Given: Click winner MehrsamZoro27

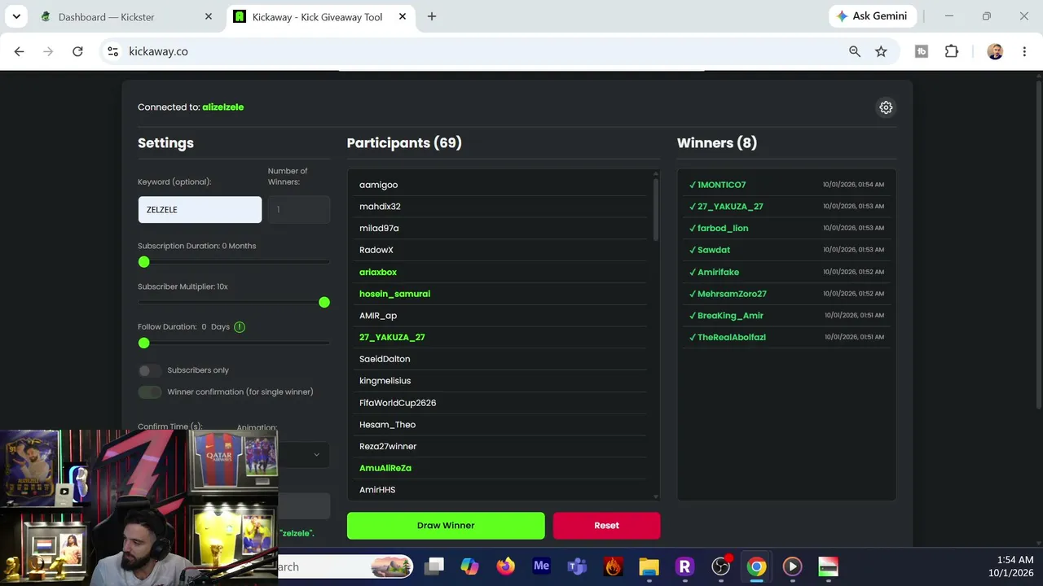Looking at the screenshot, I should click(732, 294).
